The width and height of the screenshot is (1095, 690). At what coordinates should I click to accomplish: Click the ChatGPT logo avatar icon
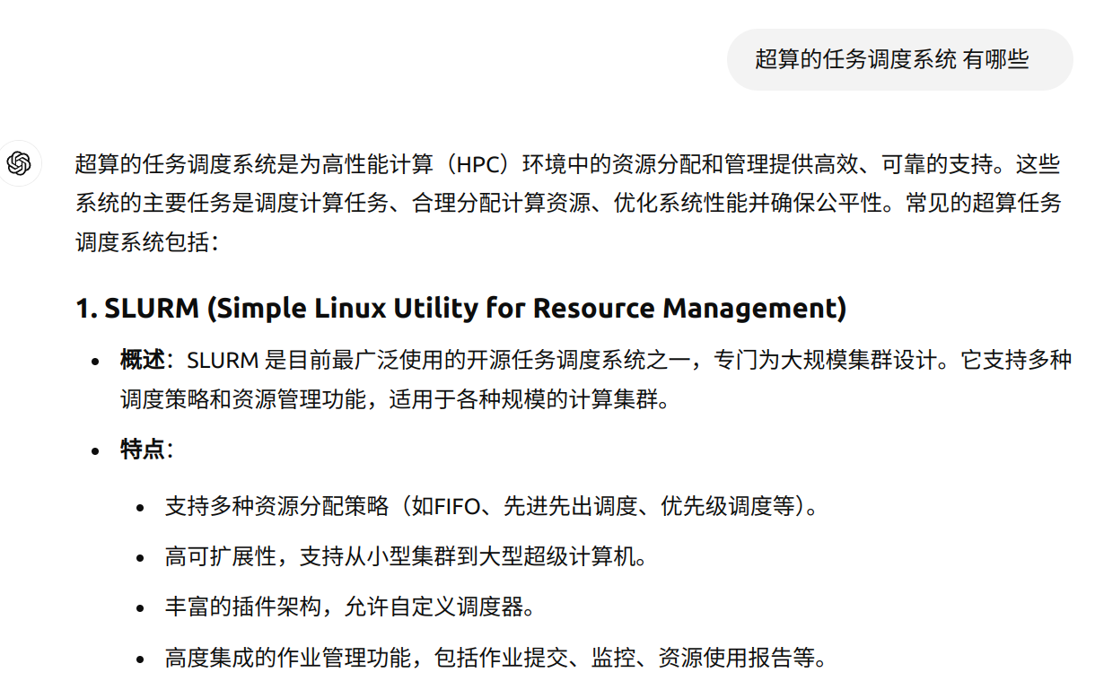[x=19, y=163]
